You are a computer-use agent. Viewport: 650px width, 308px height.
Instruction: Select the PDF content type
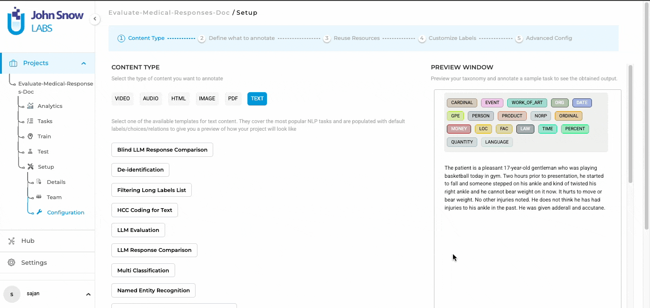point(233,98)
